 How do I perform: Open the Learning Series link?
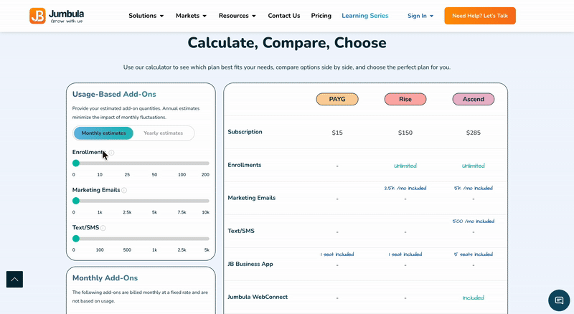pos(365,16)
